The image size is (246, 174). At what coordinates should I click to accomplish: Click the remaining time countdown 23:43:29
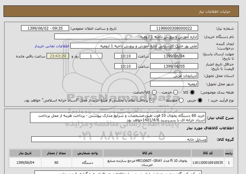click(58, 56)
